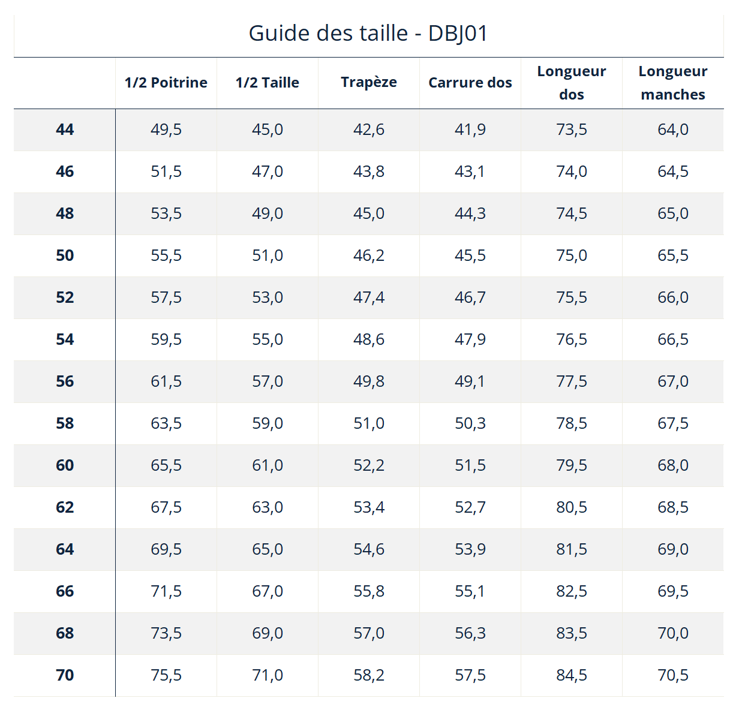Click the 58,2 Trapèze value for size 70
Viewport: 739px width, 716px height.
tap(369, 675)
